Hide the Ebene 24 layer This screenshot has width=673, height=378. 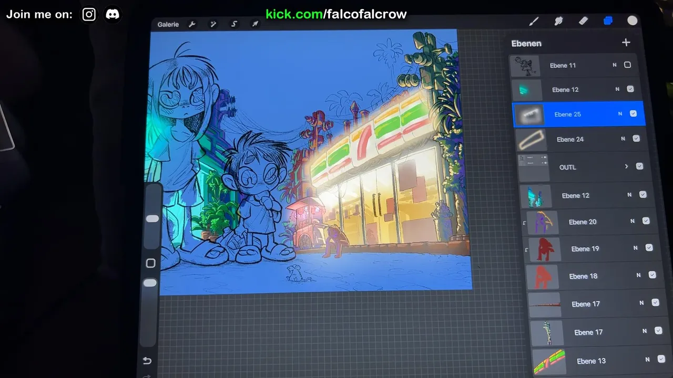pos(636,139)
